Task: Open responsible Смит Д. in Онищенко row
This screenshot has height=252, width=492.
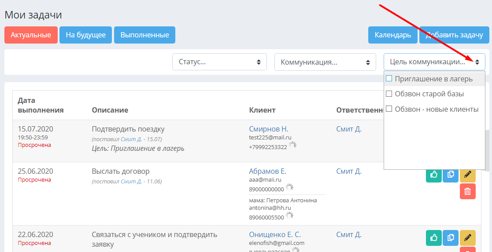Action: click(349, 234)
